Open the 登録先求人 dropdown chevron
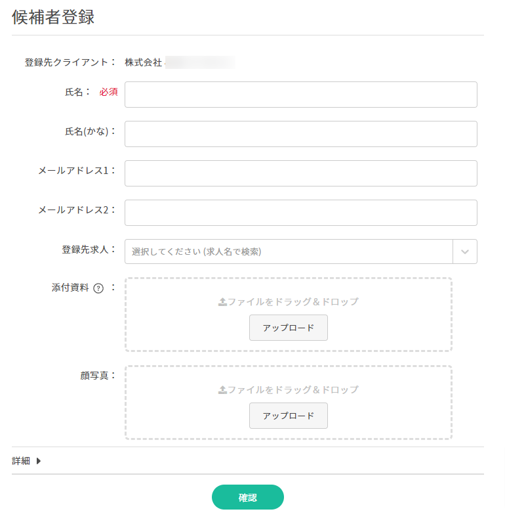The height and width of the screenshot is (524, 505). [465, 251]
